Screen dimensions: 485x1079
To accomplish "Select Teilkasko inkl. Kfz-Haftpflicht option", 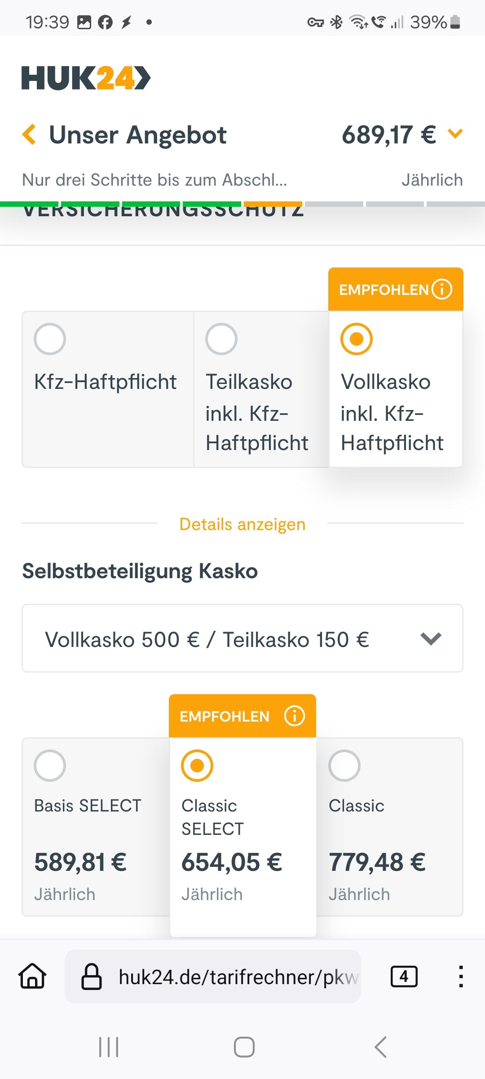I will (x=221, y=339).
